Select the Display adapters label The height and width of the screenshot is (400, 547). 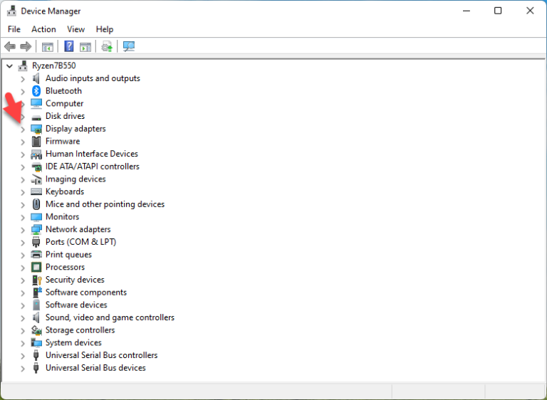pos(75,129)
